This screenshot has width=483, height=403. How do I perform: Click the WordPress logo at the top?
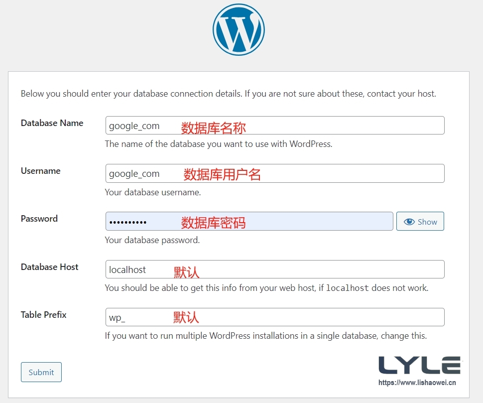pyautogui.click(x=239, y=29)
